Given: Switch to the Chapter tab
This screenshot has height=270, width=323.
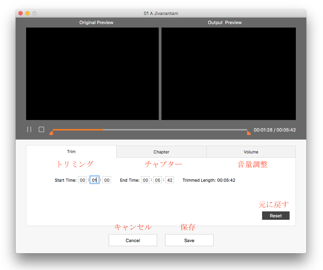Looking at the screenshot, I should (161, 152).
